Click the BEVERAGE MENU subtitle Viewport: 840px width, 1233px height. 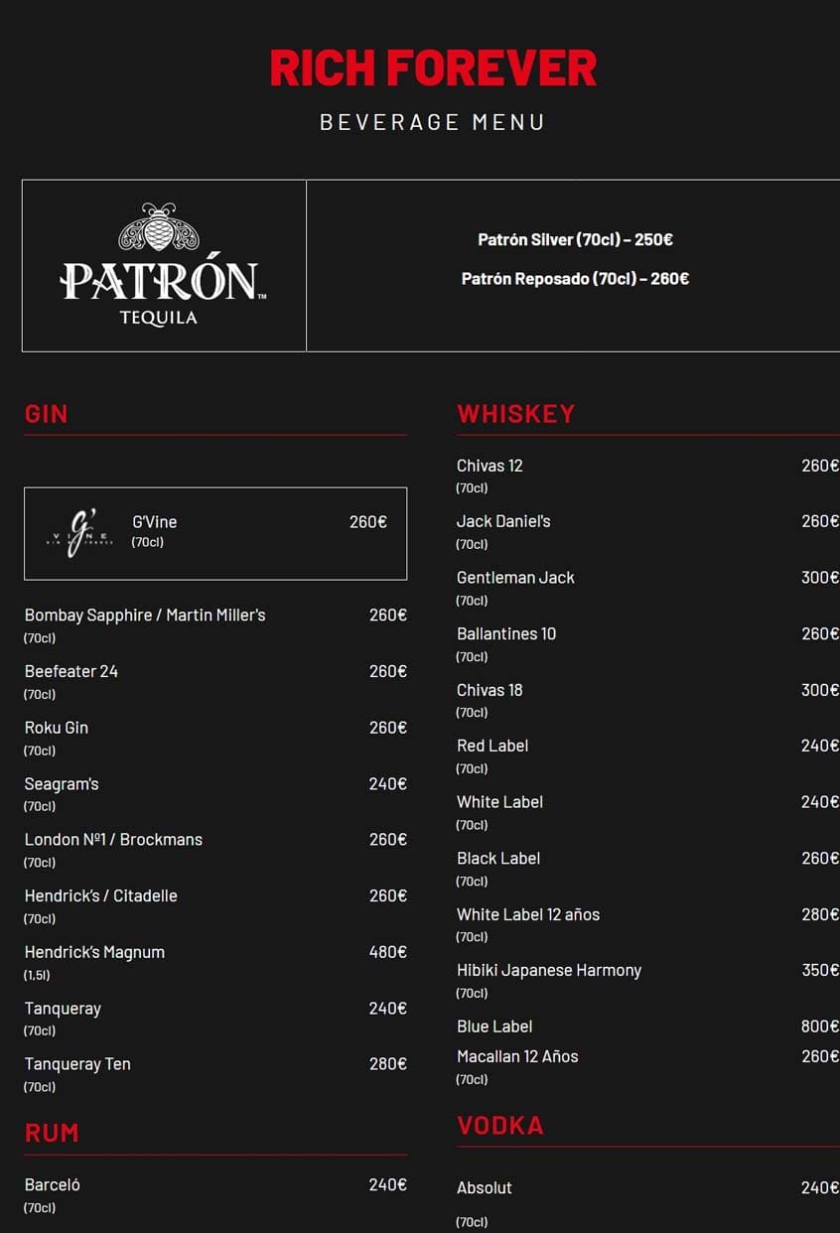pos(432,122)
